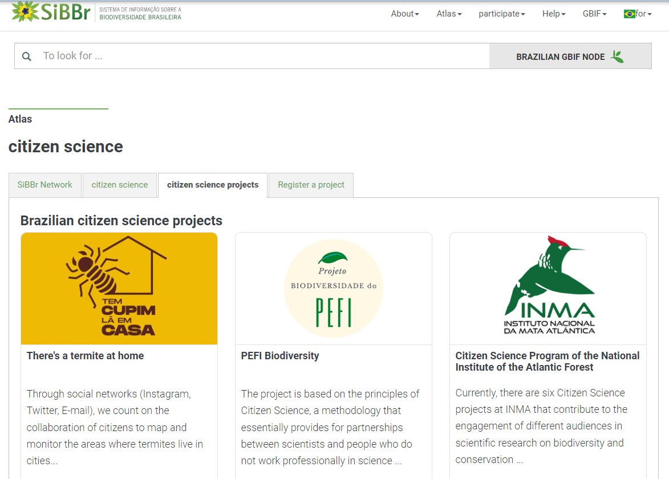Open the Register a project tab
The image size is (669, 479).
311,185
